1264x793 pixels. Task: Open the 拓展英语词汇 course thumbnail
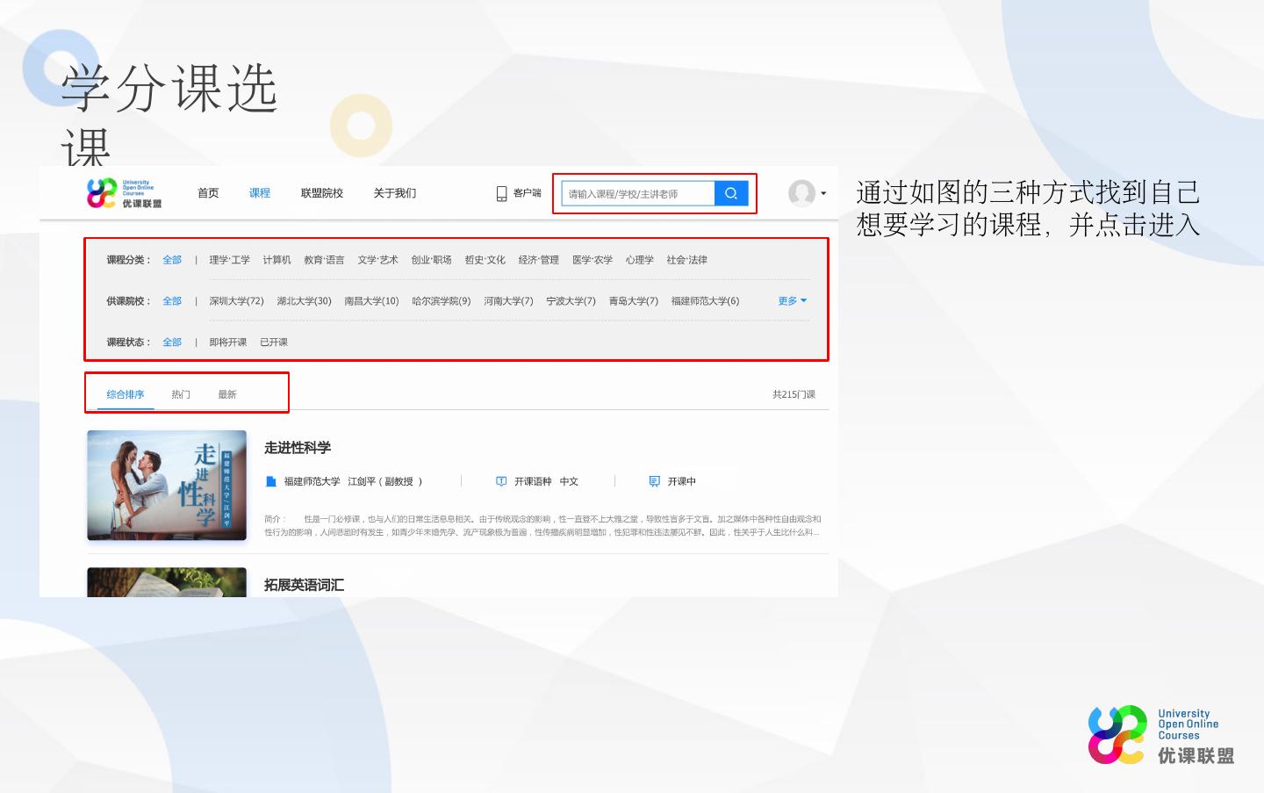[167, 582]
